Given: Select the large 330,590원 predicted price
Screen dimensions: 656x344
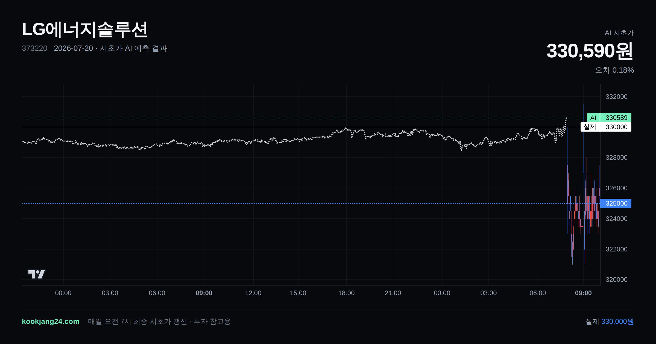Looking at the screenshot, I should coord(590,51).
